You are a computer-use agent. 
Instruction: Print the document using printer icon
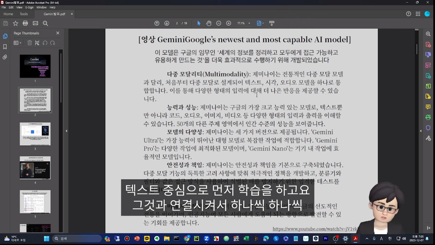pyautogui.click(x=25, y=23)
